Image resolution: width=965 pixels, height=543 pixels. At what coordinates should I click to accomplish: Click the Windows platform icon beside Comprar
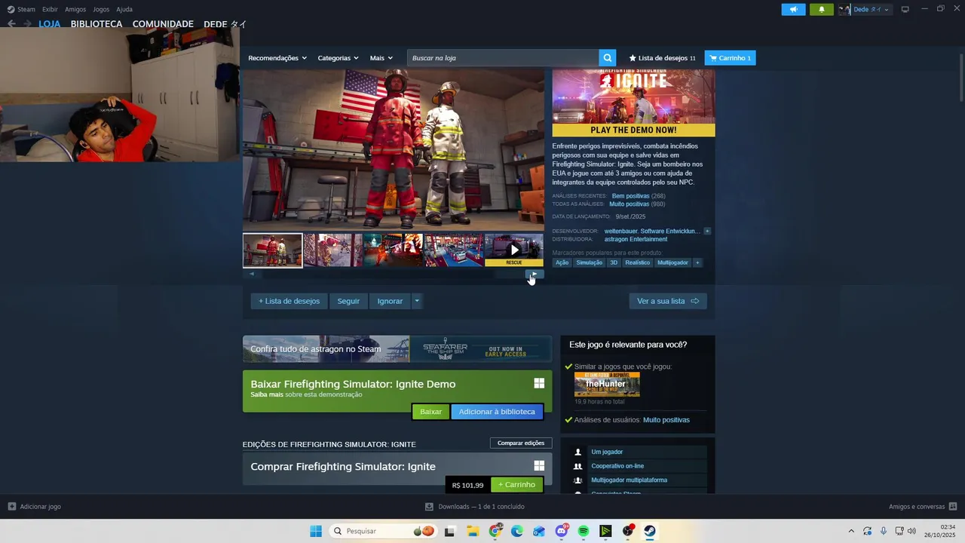click(539, 466)
